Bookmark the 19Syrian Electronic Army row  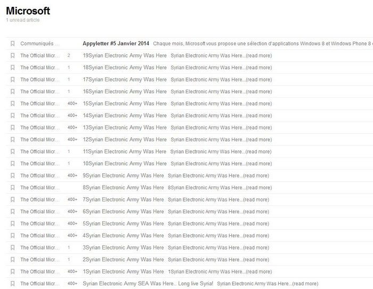pos(13,55)
